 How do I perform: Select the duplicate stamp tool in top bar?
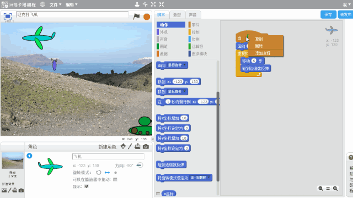(137, 4)
